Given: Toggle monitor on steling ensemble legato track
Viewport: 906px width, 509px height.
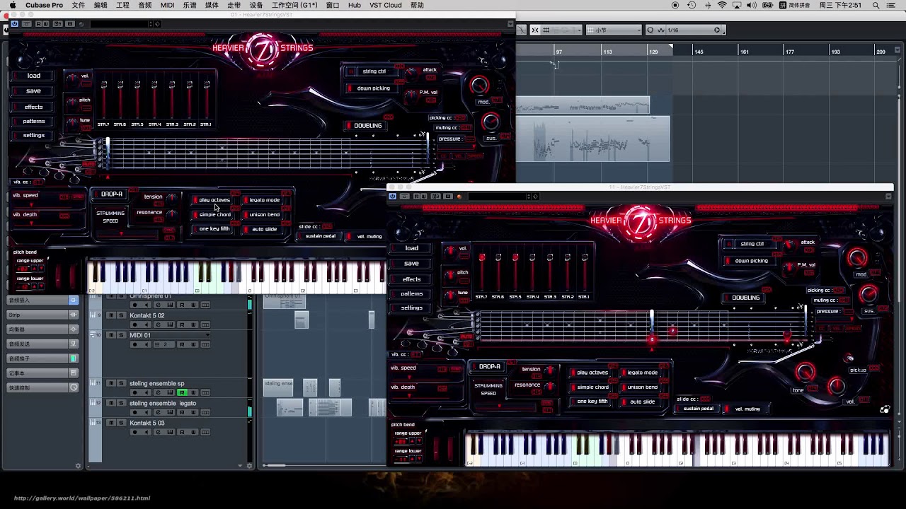Looking at the screenshot, I should 146,412.
